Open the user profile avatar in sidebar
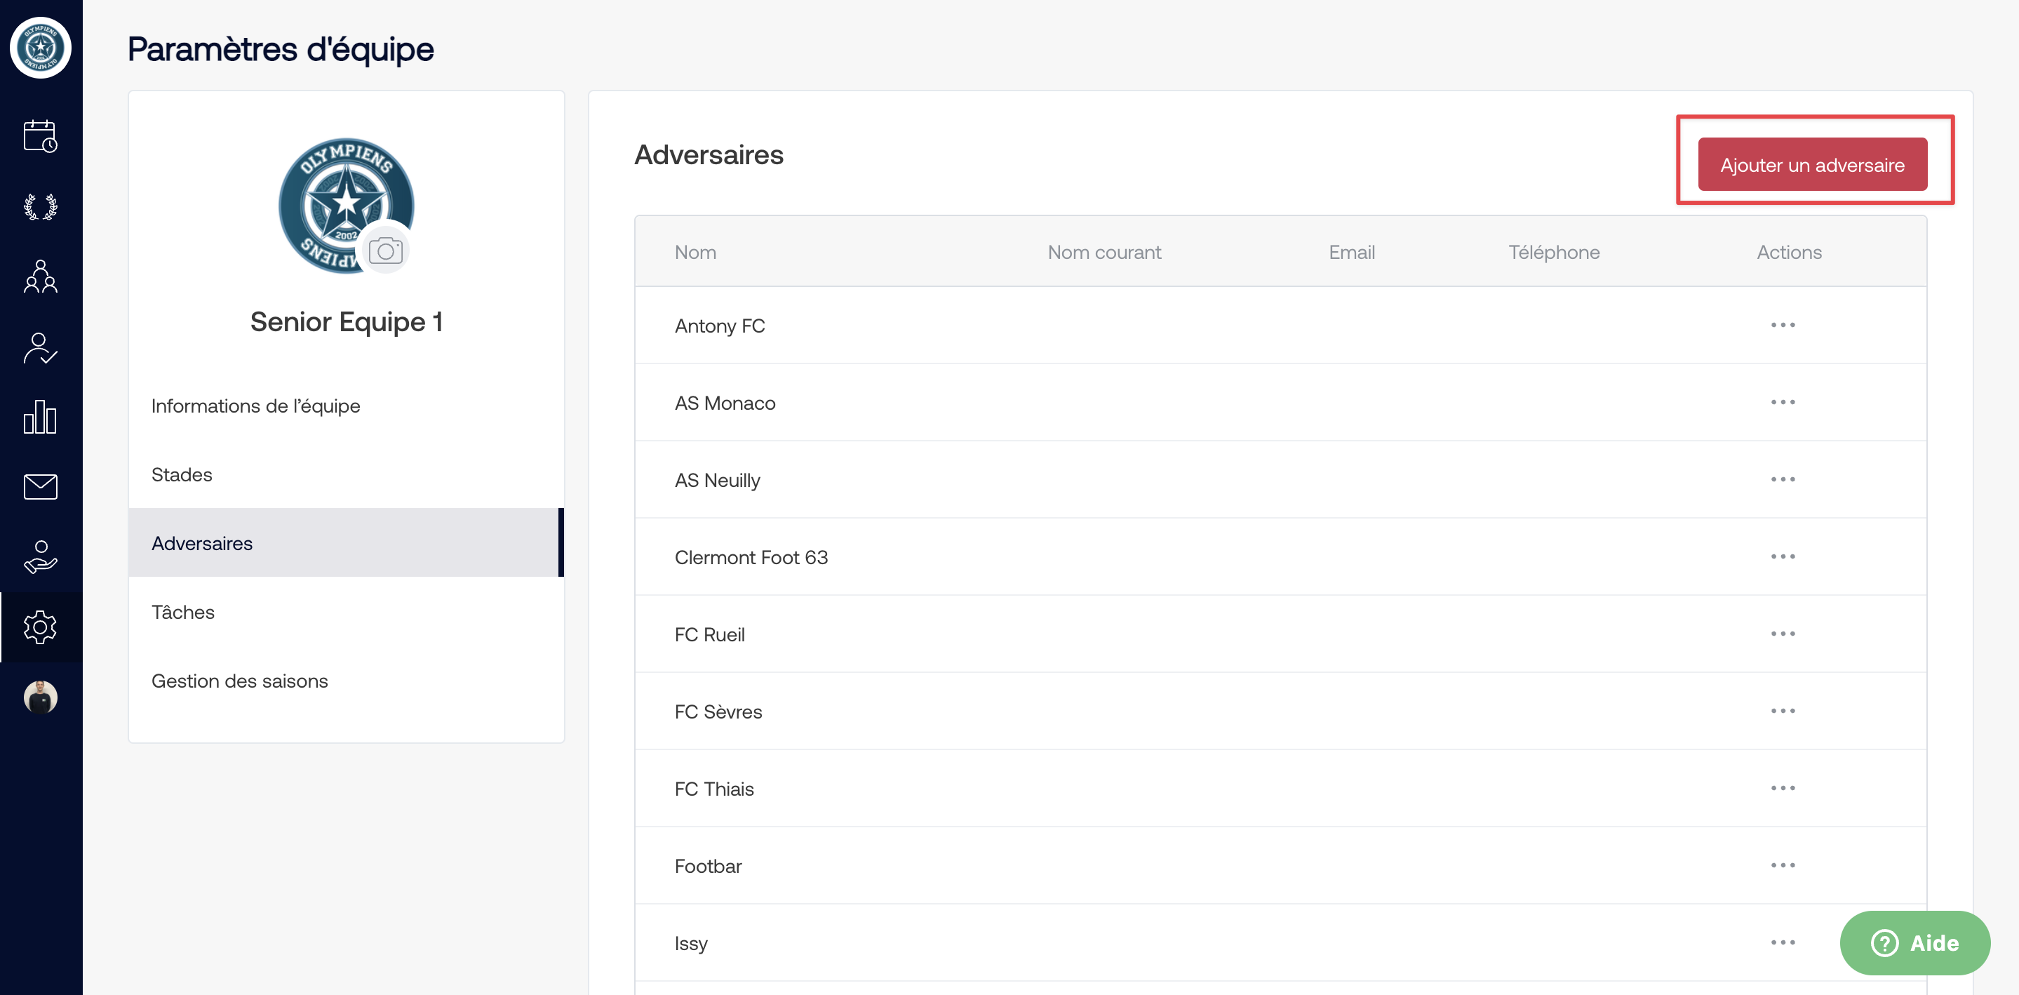 41,697
